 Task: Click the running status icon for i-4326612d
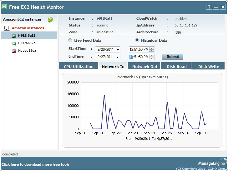[x=14, y=43]
